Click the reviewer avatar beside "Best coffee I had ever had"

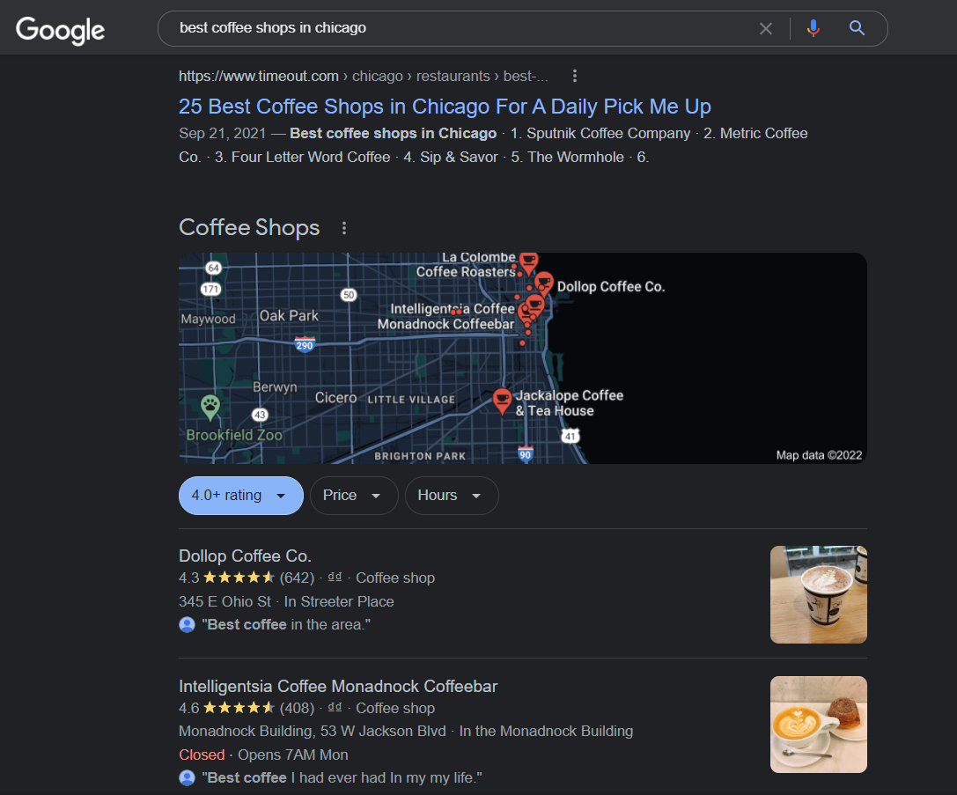point(187,778)
